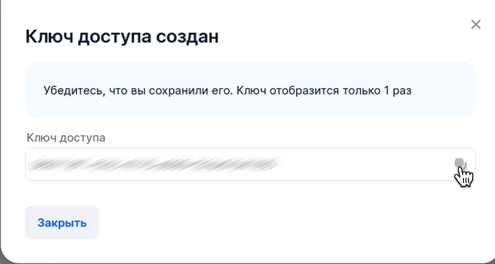Screen dimensions: 495x264
Task: Click the light blue info notice box
Action: pyautogui.click(x=250, y=90)
